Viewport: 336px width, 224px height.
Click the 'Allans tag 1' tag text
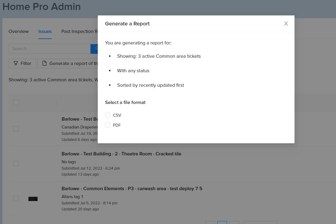72,196
